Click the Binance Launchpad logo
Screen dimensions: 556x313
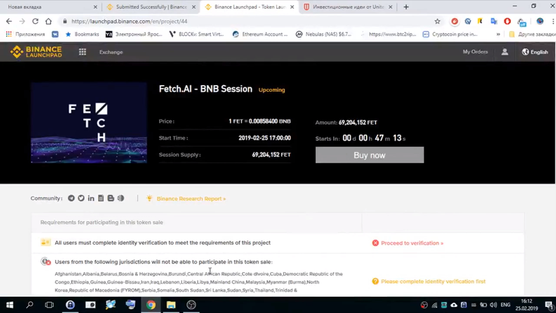[36, 52]
